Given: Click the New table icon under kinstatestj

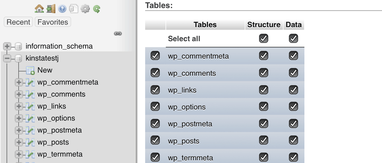Looking at the screenshot, I should (x=30, y=70).
